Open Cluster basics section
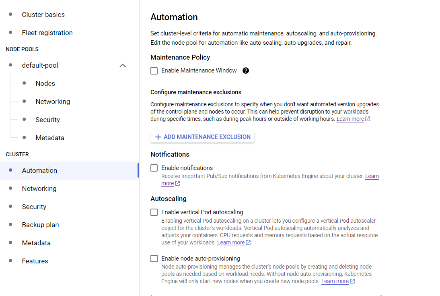This screenshot has height=296, width=440. pos(43,14)
